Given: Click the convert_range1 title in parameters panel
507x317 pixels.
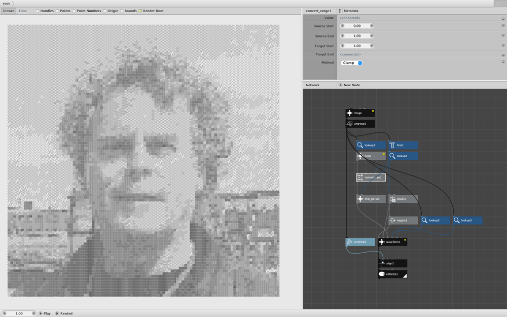Looking at the screenshot, I should (318, 11).
